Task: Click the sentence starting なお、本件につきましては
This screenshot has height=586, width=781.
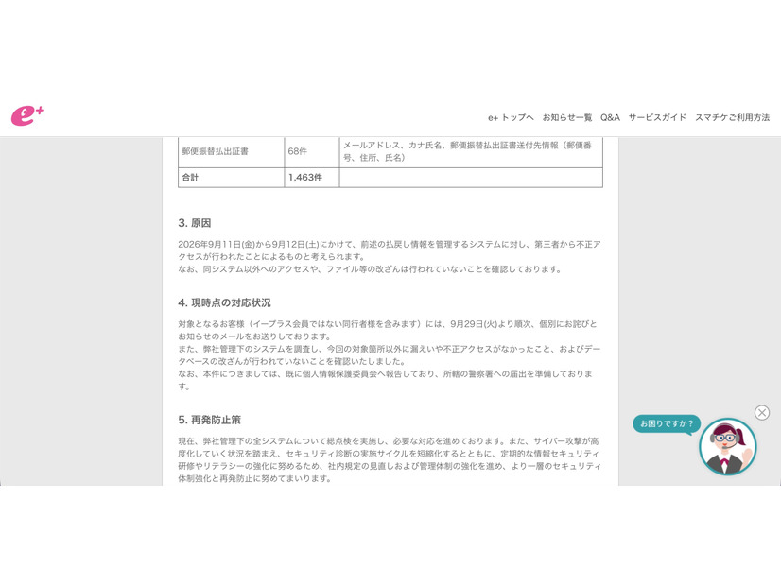Action: tap(386, 380)
